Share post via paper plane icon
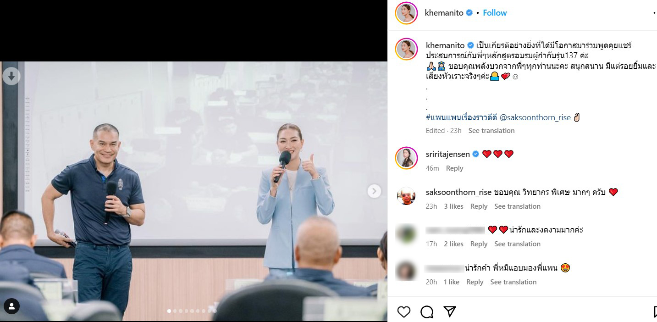The width and height of the screenshot is (657, 322). (x=450, y=312)
